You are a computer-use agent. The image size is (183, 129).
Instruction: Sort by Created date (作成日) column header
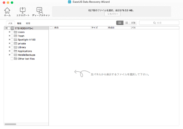click(119, 28)
